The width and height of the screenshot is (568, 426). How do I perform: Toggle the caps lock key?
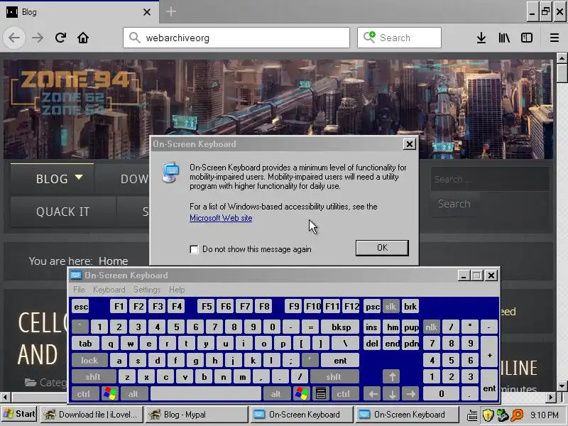click(89, 360)
